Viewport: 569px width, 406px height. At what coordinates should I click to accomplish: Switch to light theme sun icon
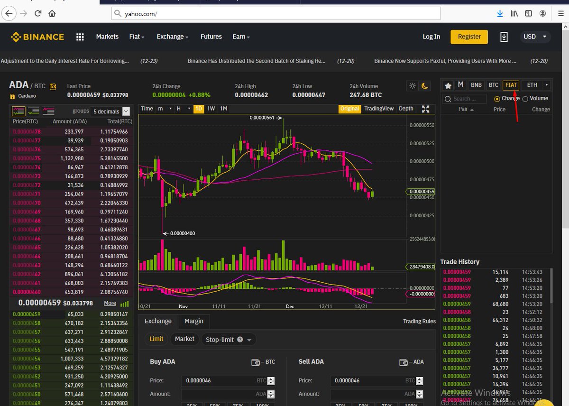click(413, 86)
